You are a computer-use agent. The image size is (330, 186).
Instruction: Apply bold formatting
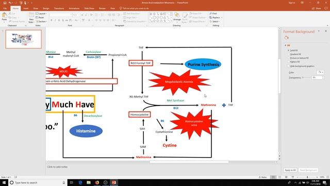click(x=52, y=20)
